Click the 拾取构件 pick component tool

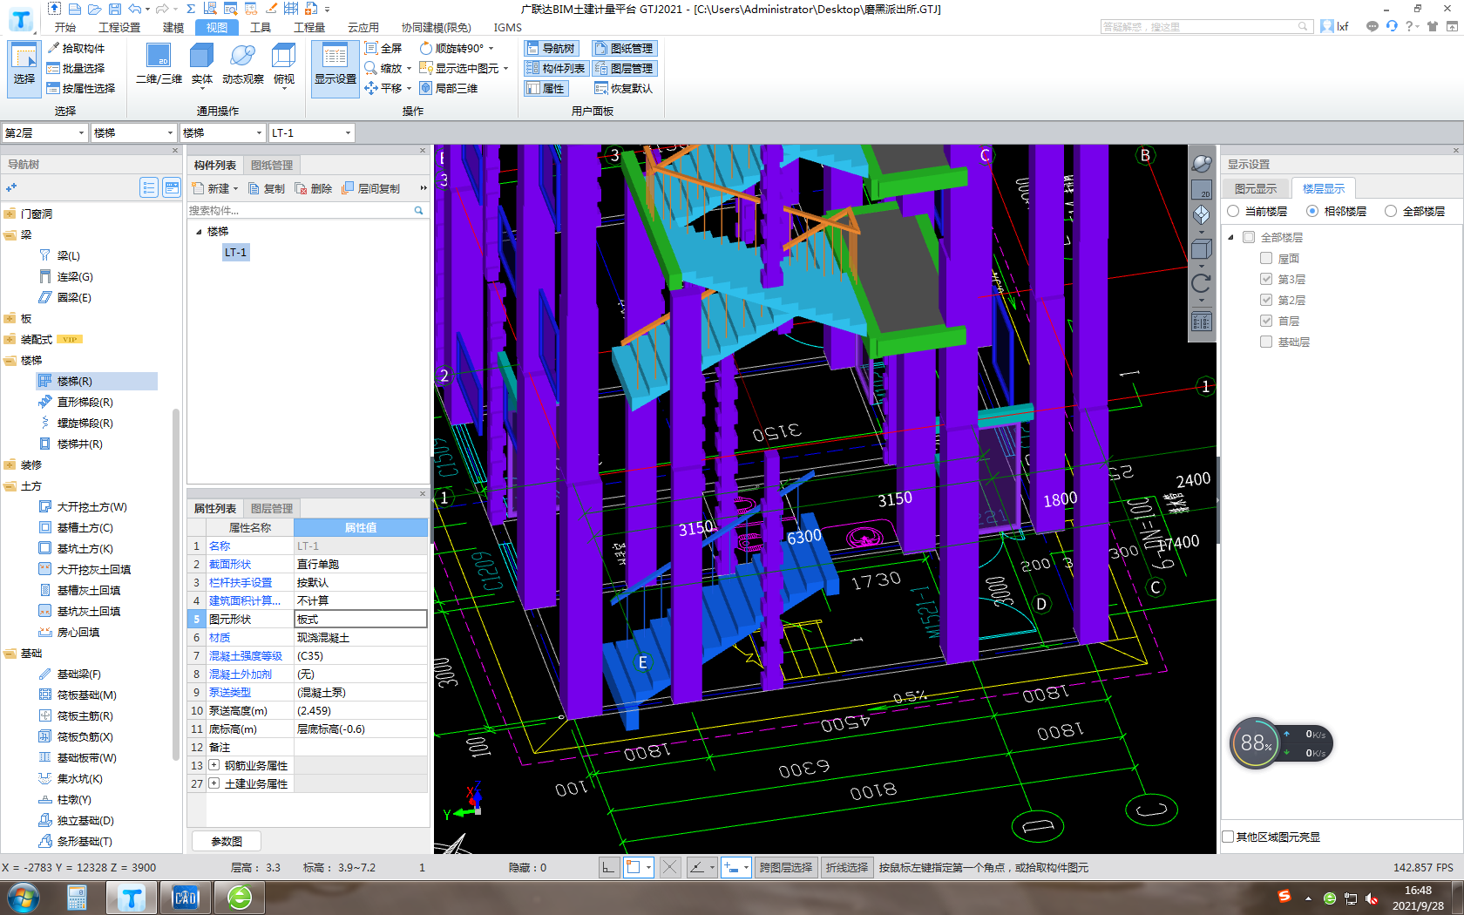[x=76, y=48]
